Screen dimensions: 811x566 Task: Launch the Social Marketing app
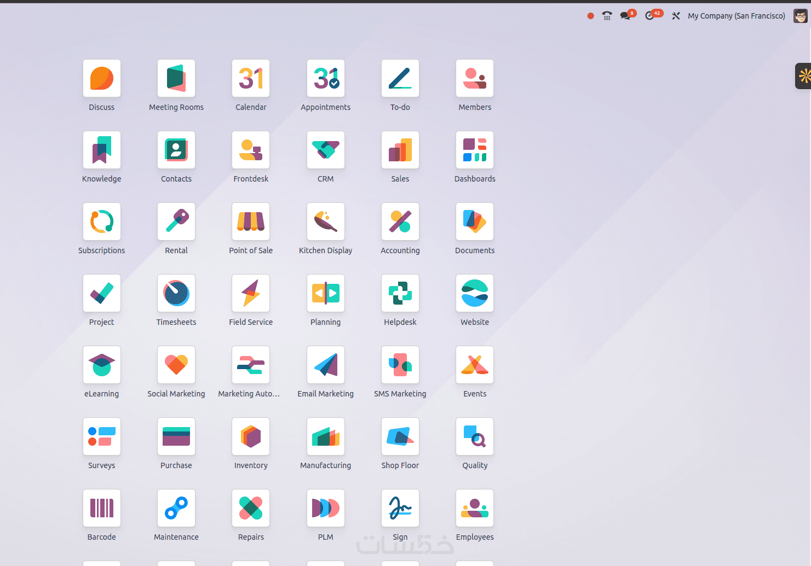point(176,365)
